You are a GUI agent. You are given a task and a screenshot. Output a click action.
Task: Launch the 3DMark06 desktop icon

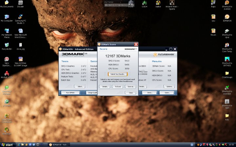(x=227, y=18)
